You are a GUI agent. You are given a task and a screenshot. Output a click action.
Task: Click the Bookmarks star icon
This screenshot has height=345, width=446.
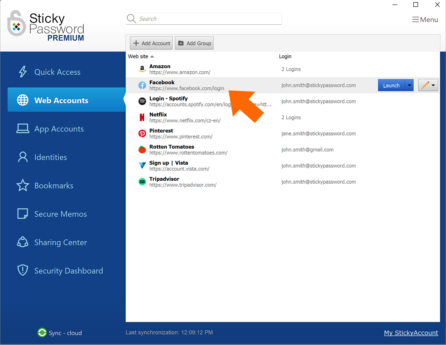23,185
